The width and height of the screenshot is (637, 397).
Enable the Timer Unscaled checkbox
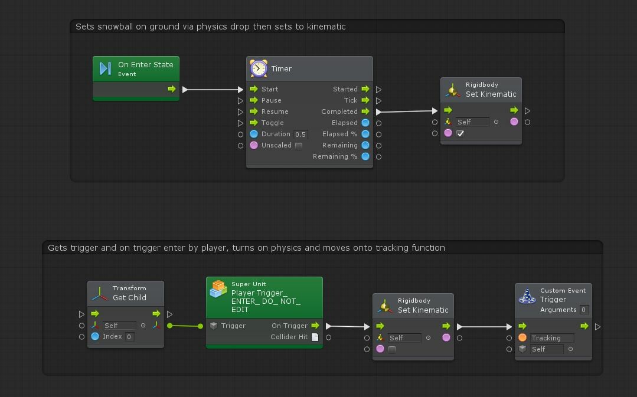click(x=299, y=146)
